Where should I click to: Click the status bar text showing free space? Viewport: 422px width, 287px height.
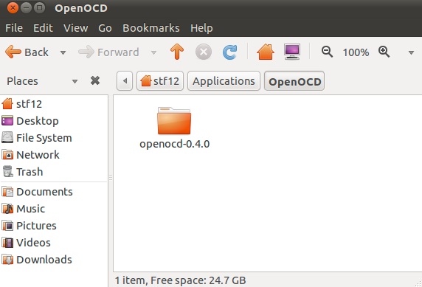(180, 280)
